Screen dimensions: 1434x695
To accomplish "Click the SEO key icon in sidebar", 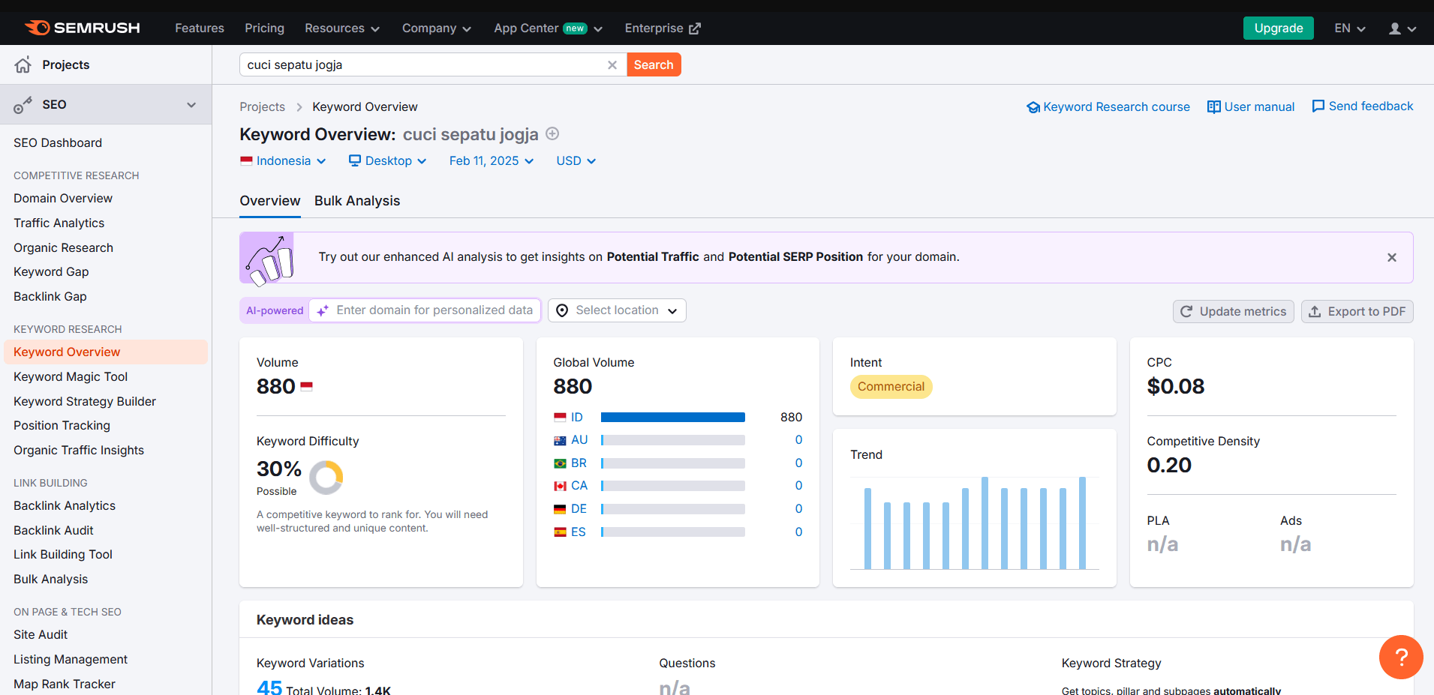I will pos(23,105).
